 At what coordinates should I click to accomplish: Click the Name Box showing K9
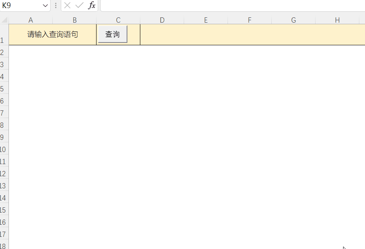21,5
